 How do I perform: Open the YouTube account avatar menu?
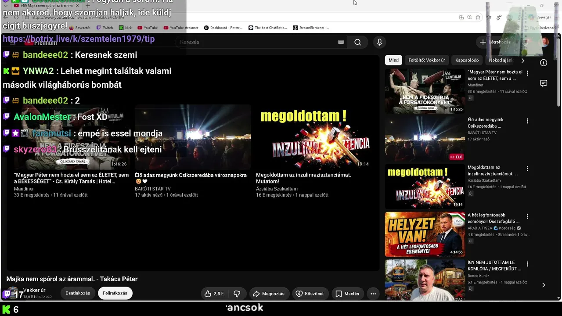point(544,42)
